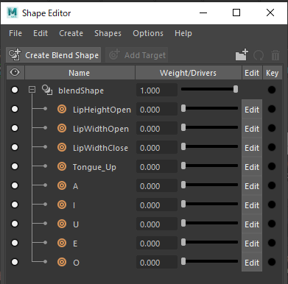Toggle visibility of blendShape deformer
Viewport: 288px width, 284px height.
[15, 90]
